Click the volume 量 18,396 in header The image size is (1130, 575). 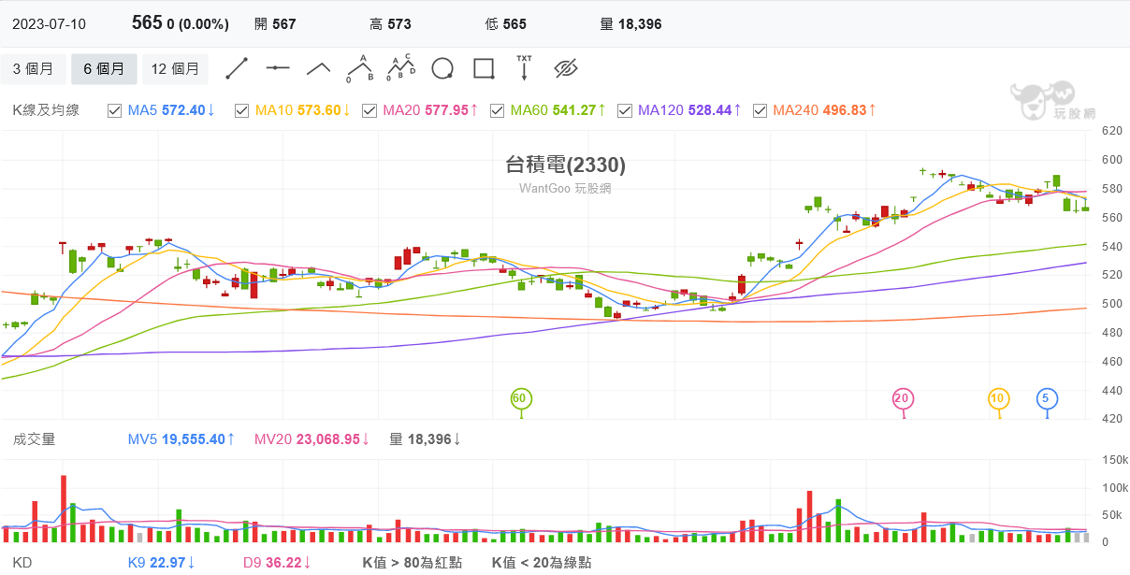630,24
